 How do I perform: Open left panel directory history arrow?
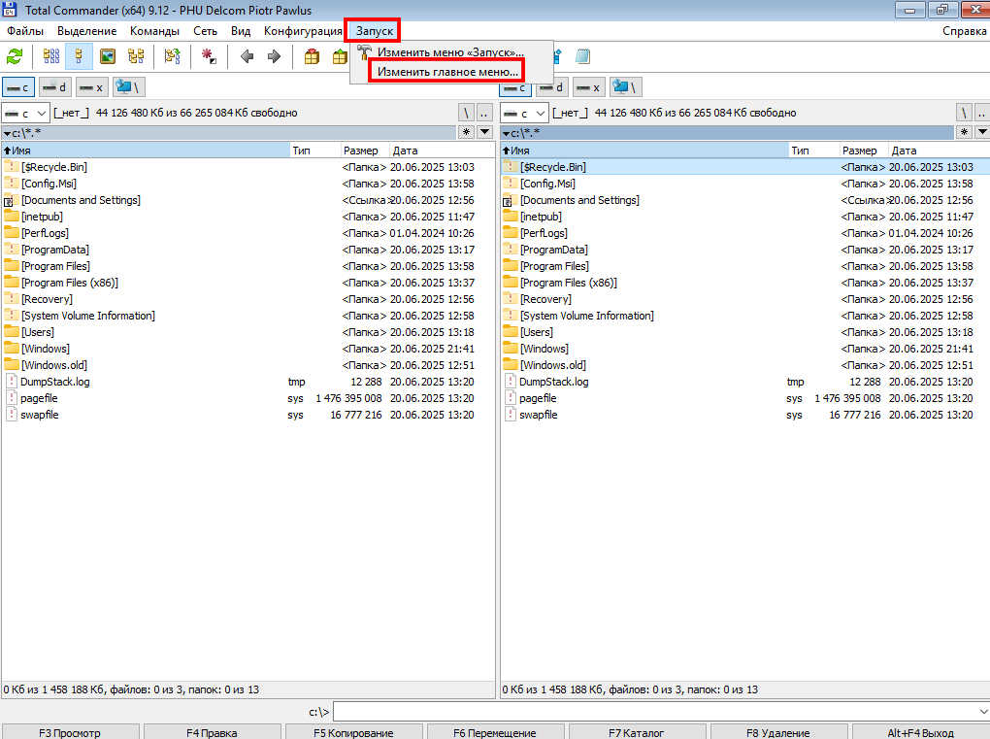click(485, 132)
